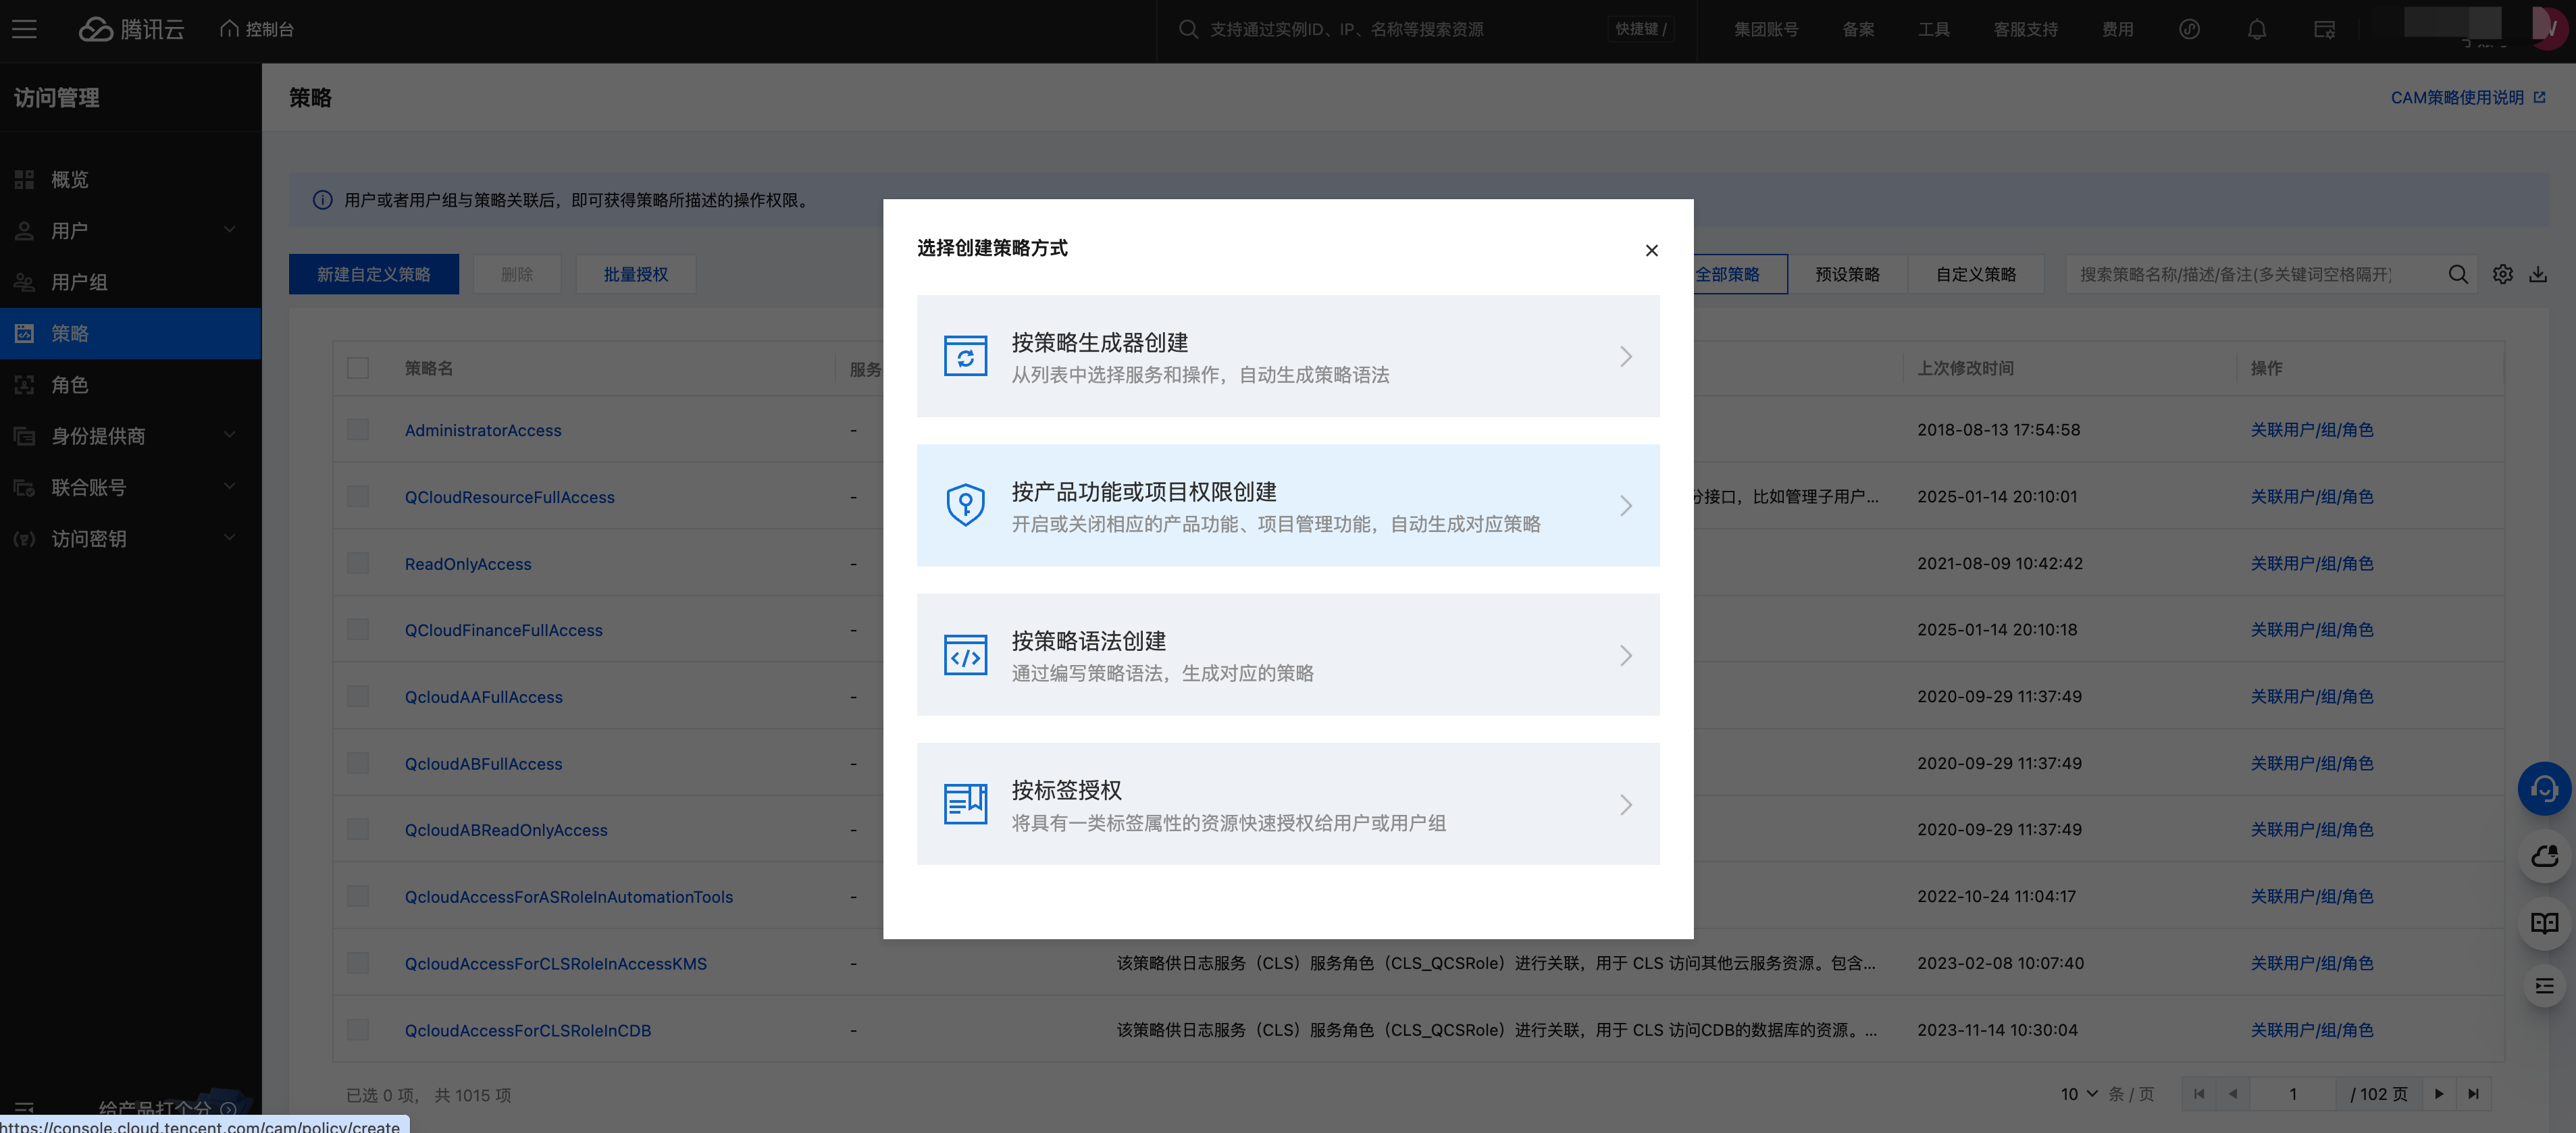Check the QcloudAccessForCLSRoleInCDB row checkbox

tap(358, 1030)
